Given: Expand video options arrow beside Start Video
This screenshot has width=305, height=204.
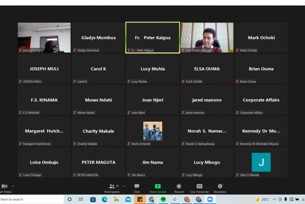Looking at the screenshot, I should coord(13,186).
